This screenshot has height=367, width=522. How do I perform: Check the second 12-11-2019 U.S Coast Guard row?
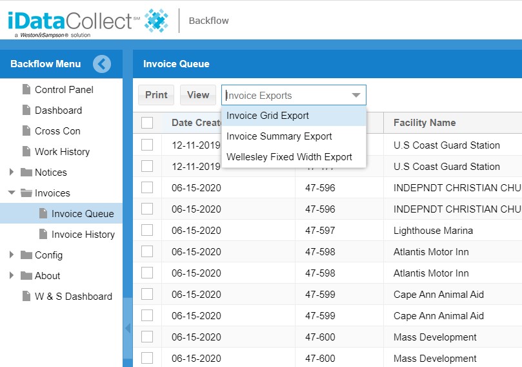(x=147, y=166)
